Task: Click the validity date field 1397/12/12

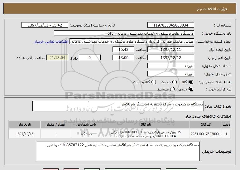Action: click(171, 58)
